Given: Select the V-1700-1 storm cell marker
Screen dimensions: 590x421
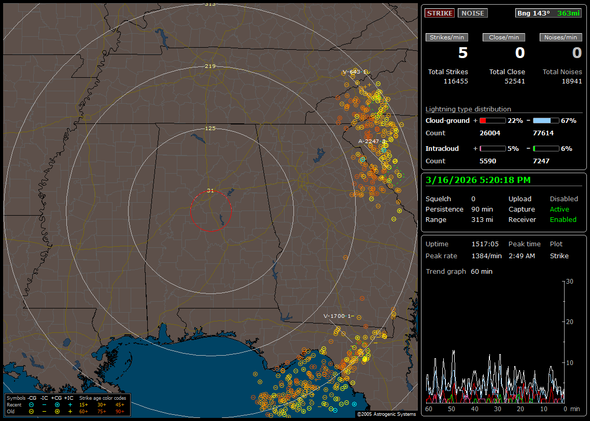Looking at the screenshot, I should (x=338, y=316).
